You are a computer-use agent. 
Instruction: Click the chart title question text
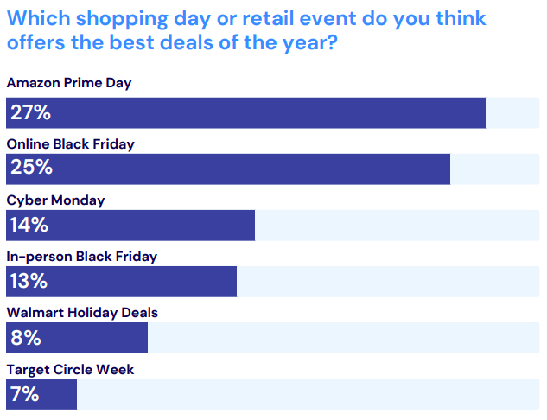[x=246, y=29]
